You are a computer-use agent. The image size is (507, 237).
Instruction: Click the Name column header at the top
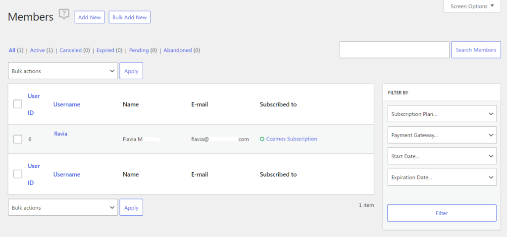click(131, 104)
